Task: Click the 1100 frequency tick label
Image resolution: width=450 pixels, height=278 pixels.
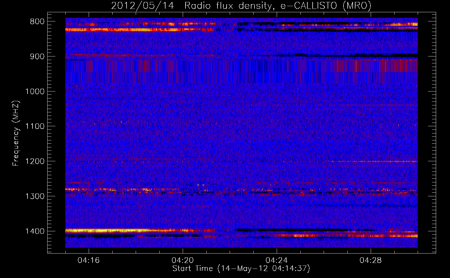Action: 35,126
